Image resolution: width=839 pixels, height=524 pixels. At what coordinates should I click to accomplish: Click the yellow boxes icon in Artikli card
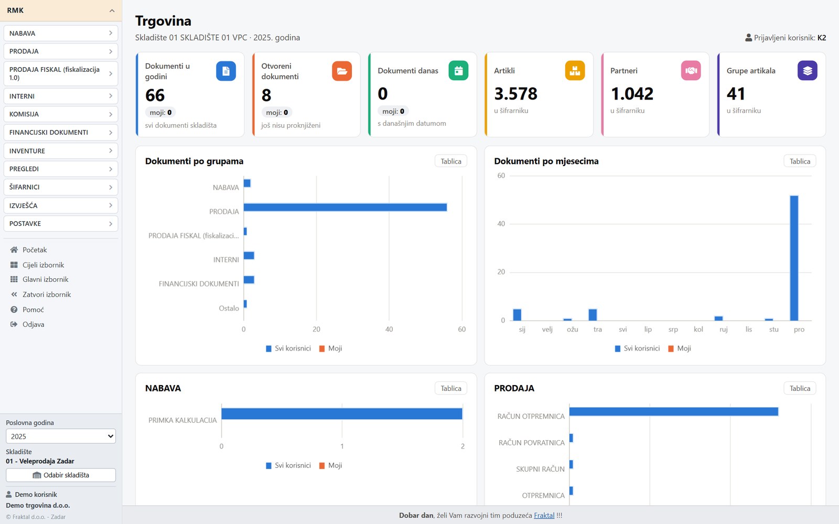pyautogui.click(x=575, y=71)
